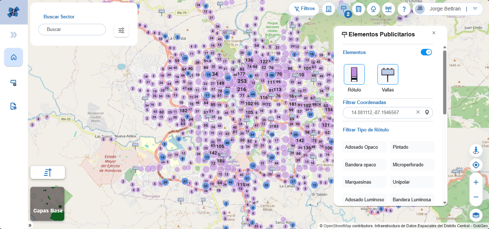Select the Adosado Opaco filter
Screen dimensions: 489x229
click(364, 147)
